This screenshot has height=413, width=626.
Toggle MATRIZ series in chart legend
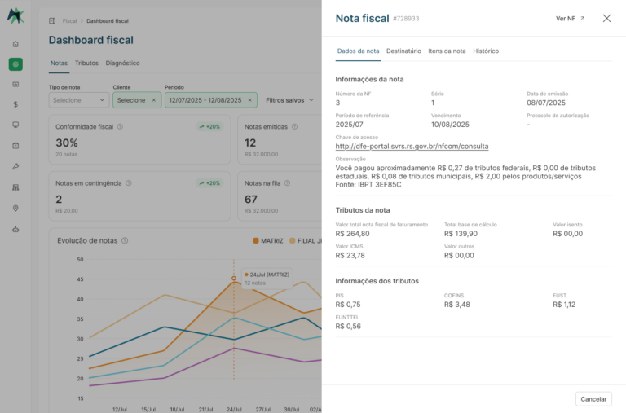[x=268, y=240]
